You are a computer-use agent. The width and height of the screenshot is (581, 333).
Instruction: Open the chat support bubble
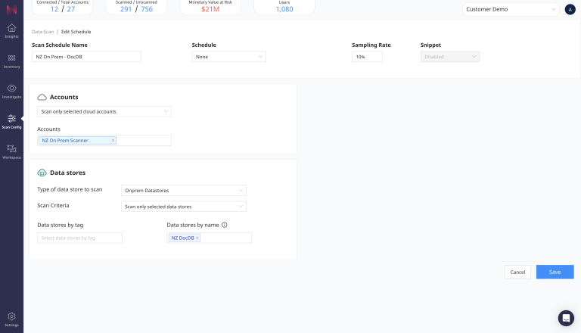(x=566, y=318)
